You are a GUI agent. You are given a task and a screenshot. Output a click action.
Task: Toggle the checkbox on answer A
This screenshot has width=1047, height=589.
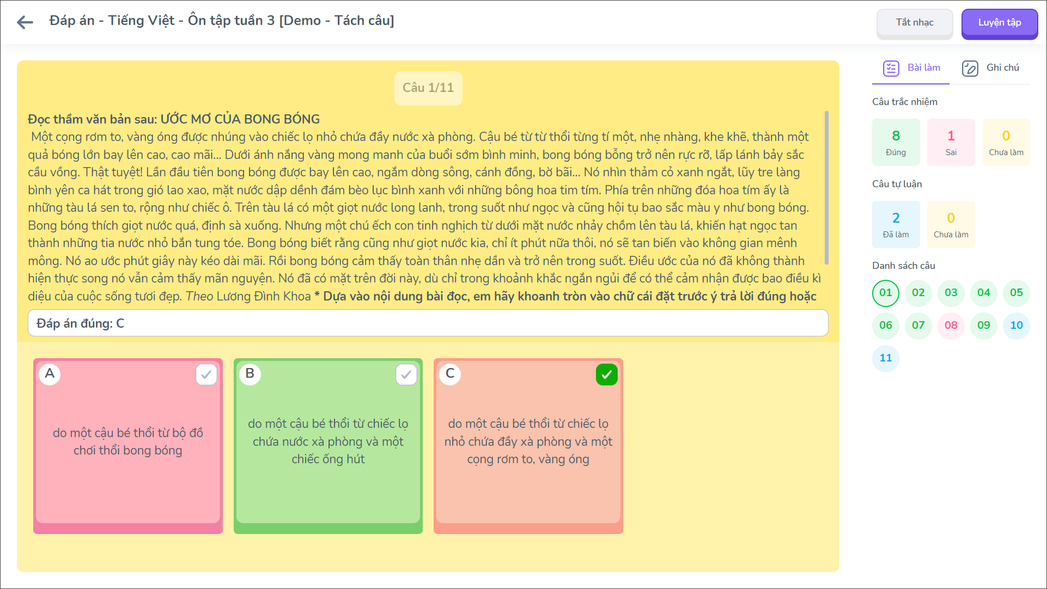(206, 375)
